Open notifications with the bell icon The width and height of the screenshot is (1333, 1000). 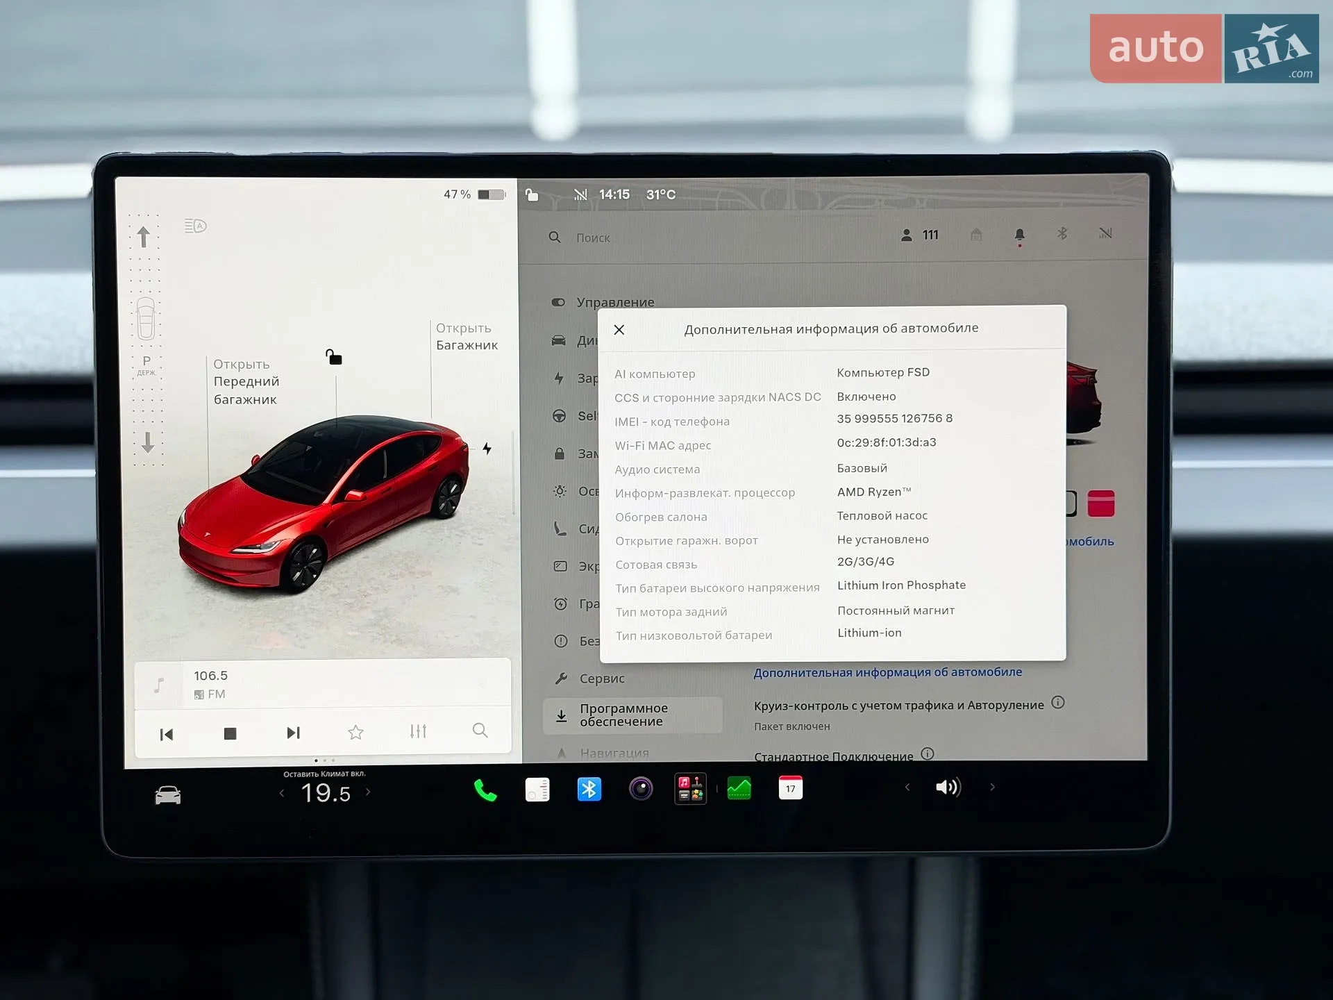(1019, 236)
